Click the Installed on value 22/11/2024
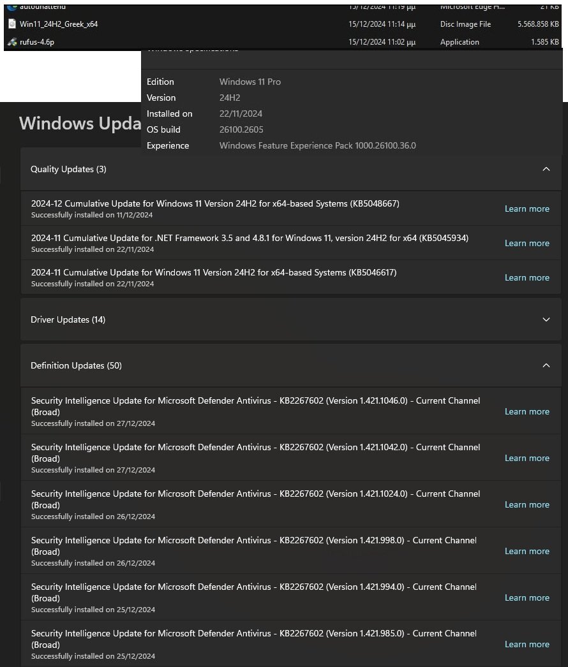The image size is (568, 667). click(241, 114)
